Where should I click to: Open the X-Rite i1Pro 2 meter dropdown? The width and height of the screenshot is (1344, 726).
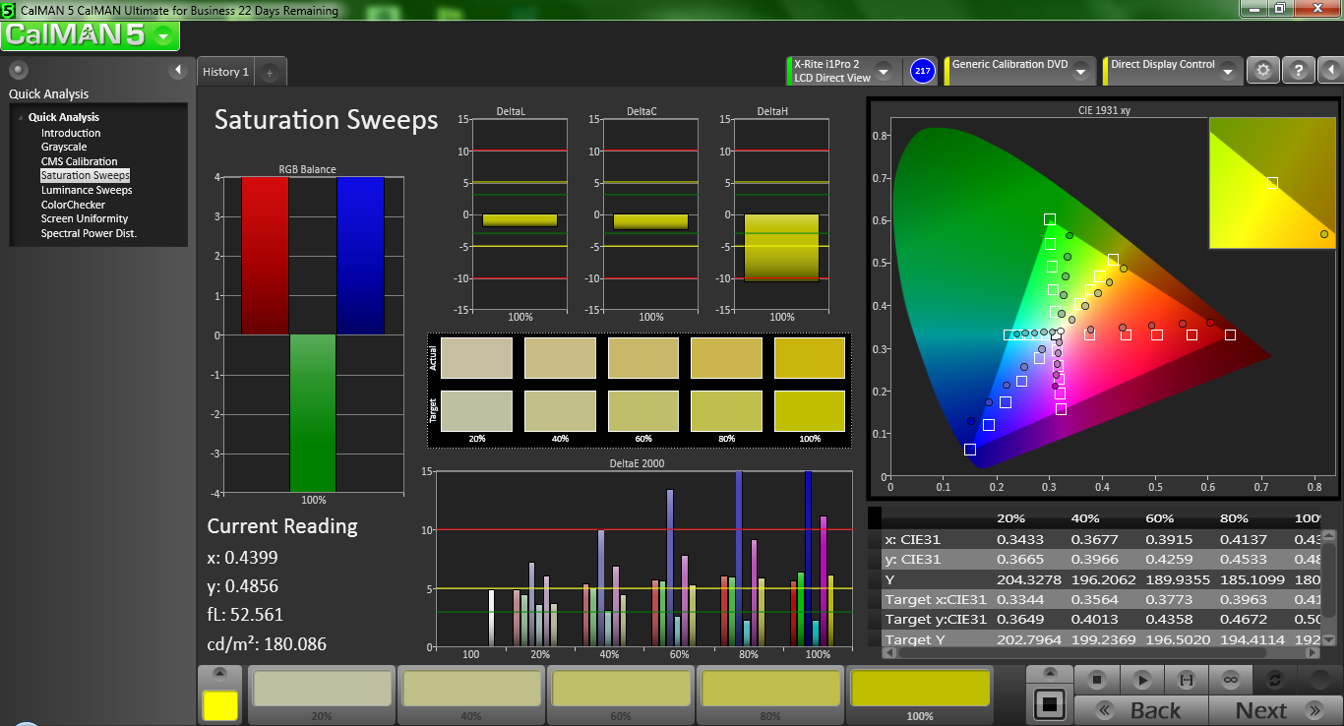click(883, 71)
